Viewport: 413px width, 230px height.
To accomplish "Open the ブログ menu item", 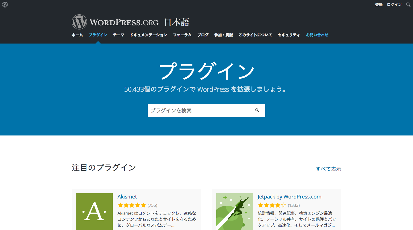I will (x=203, y=35).
